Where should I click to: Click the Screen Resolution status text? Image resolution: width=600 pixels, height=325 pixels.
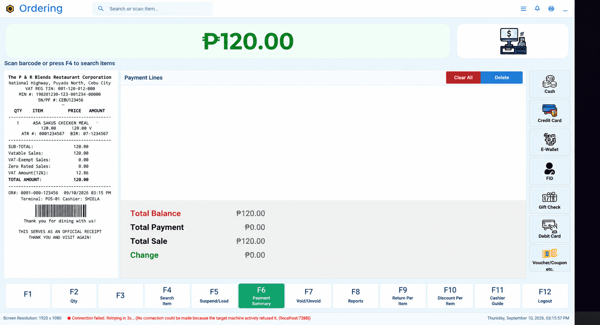(x=32, y=318)
